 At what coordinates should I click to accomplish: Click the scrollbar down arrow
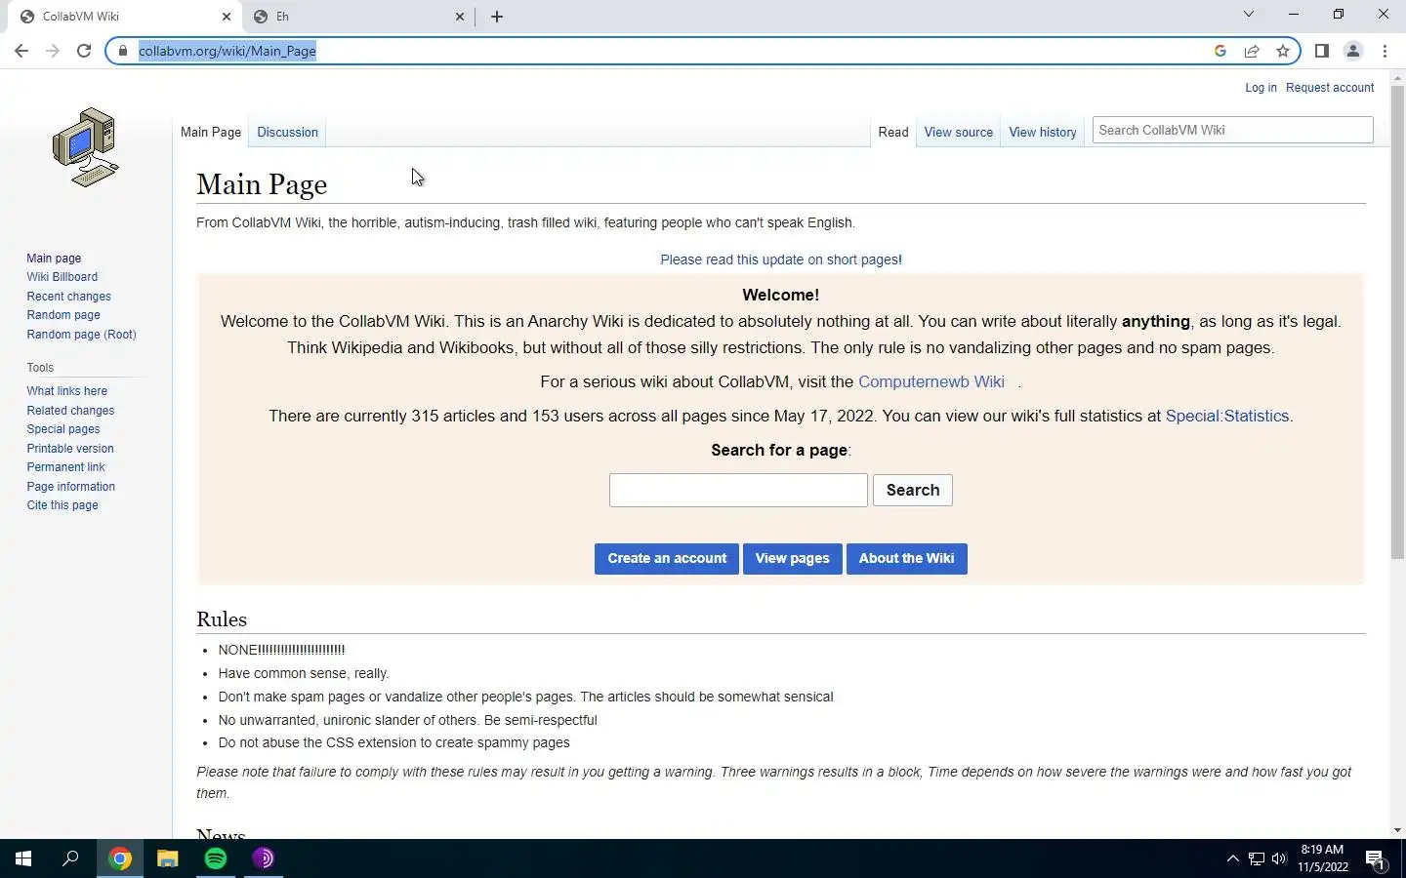(1397, 830)
